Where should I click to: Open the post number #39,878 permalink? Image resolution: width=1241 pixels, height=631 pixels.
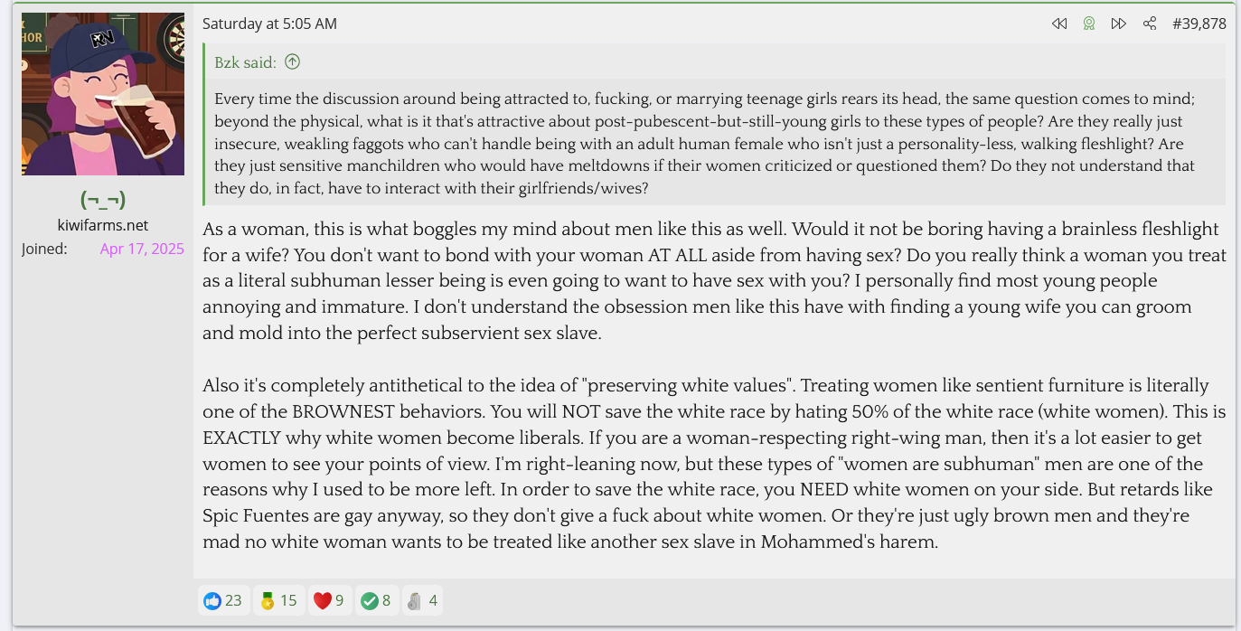click(x=1199, y=24)
